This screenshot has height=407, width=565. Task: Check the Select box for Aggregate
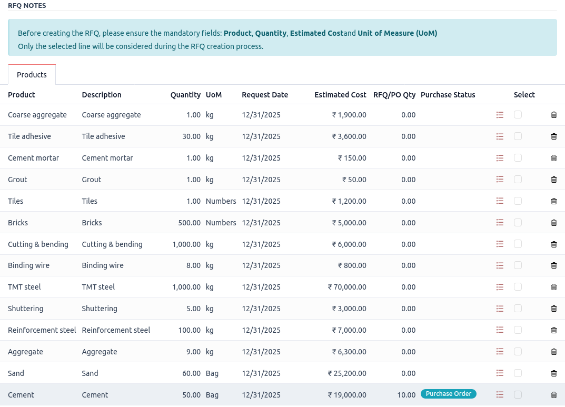coord(518,352)
